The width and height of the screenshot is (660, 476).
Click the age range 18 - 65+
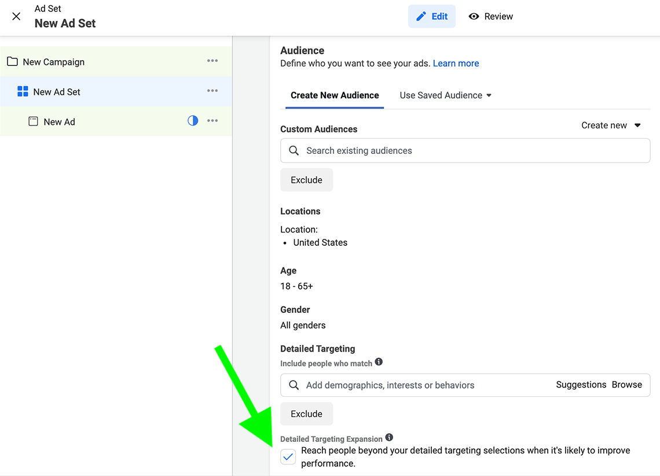tap(297, 286)
